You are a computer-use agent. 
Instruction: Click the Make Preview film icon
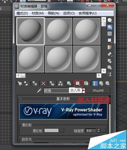point(110,54)
